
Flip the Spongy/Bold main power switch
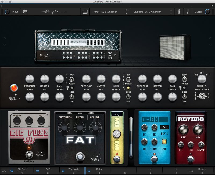[x=202, y=96]
